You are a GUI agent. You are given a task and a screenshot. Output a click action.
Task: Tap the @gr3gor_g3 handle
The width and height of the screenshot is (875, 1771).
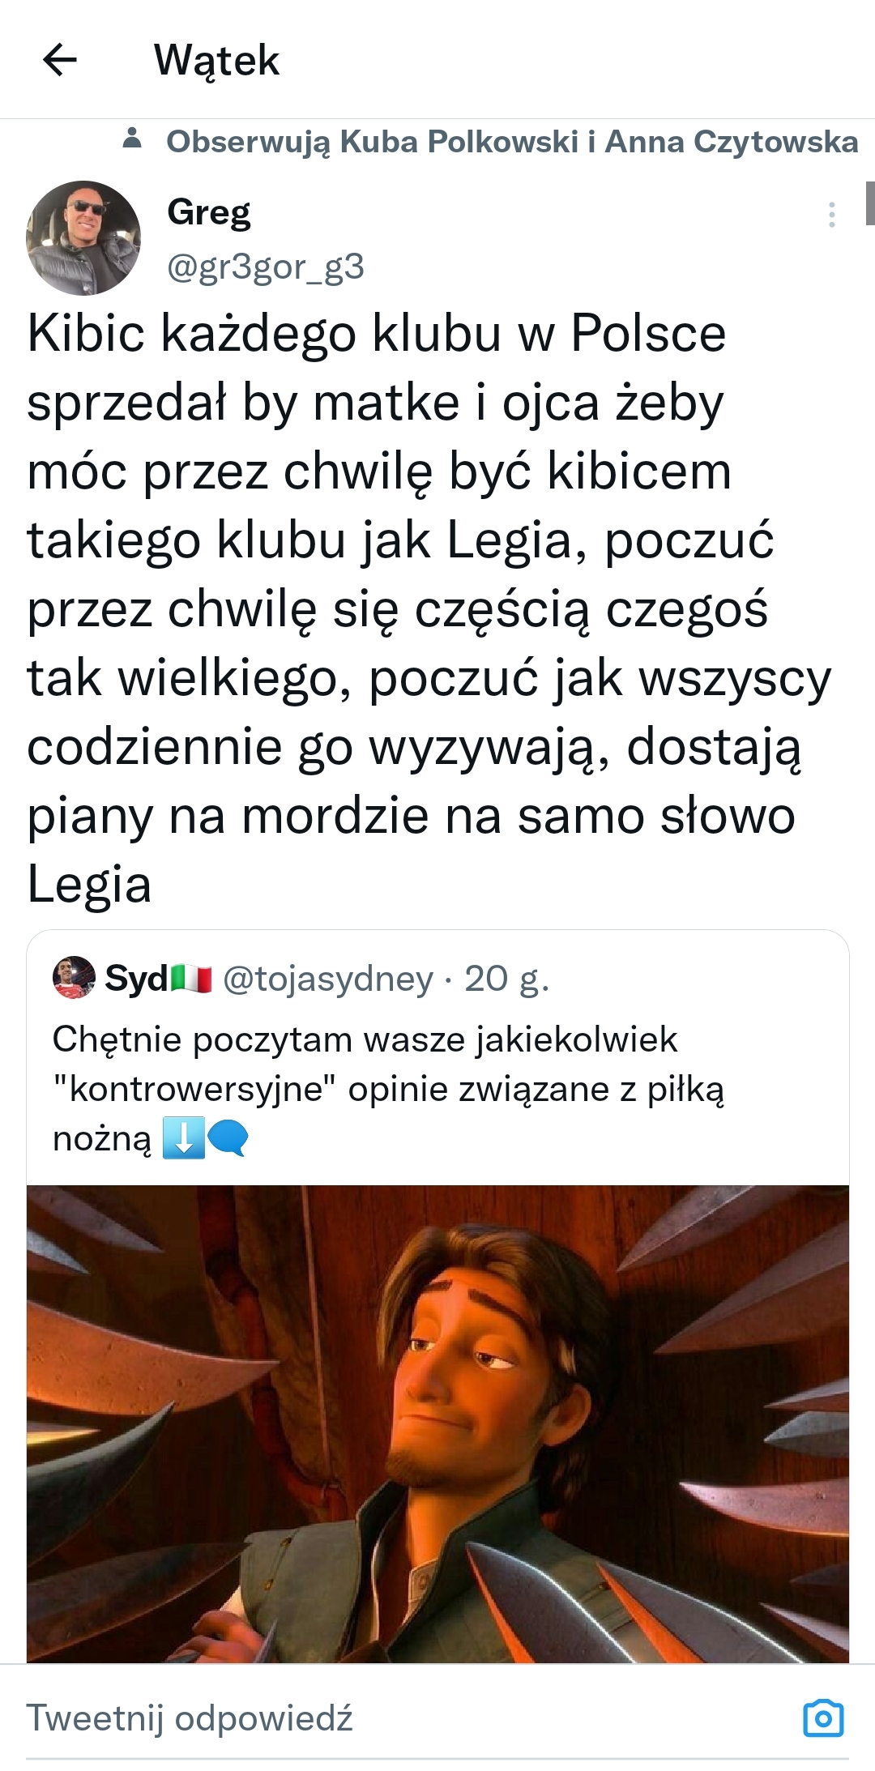point(265,267)
